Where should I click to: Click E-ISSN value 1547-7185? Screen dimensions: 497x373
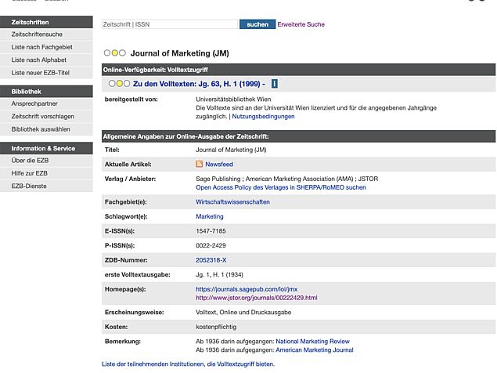pos(211,231)
